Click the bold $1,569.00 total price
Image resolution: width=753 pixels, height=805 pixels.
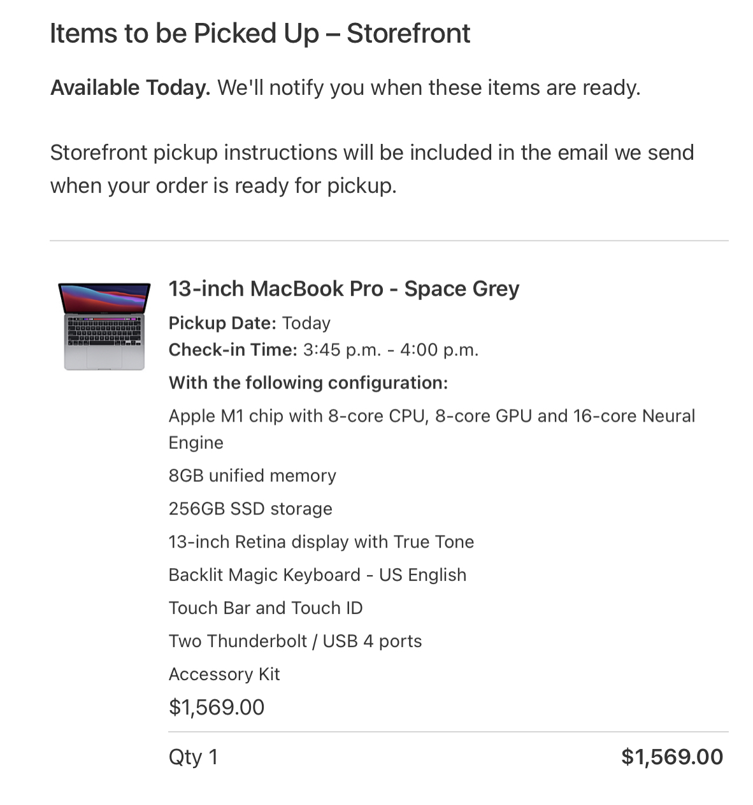pyautogui.click(x=672, y=757)
